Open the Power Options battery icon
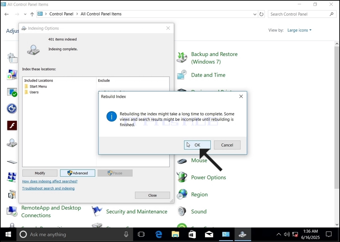 182,177
